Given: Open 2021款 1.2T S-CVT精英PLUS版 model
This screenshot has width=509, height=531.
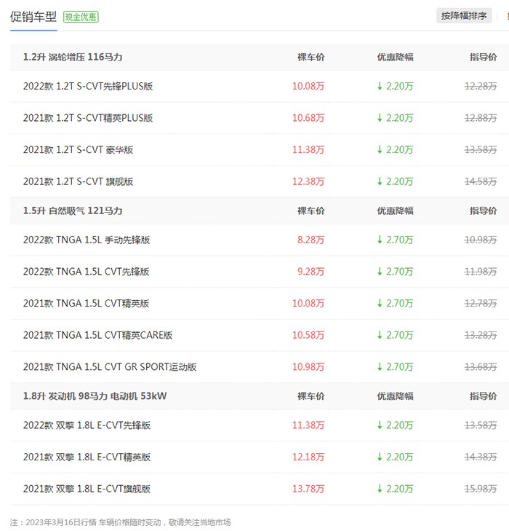Looking at the screenshot, I should click(x=88, y=118).
